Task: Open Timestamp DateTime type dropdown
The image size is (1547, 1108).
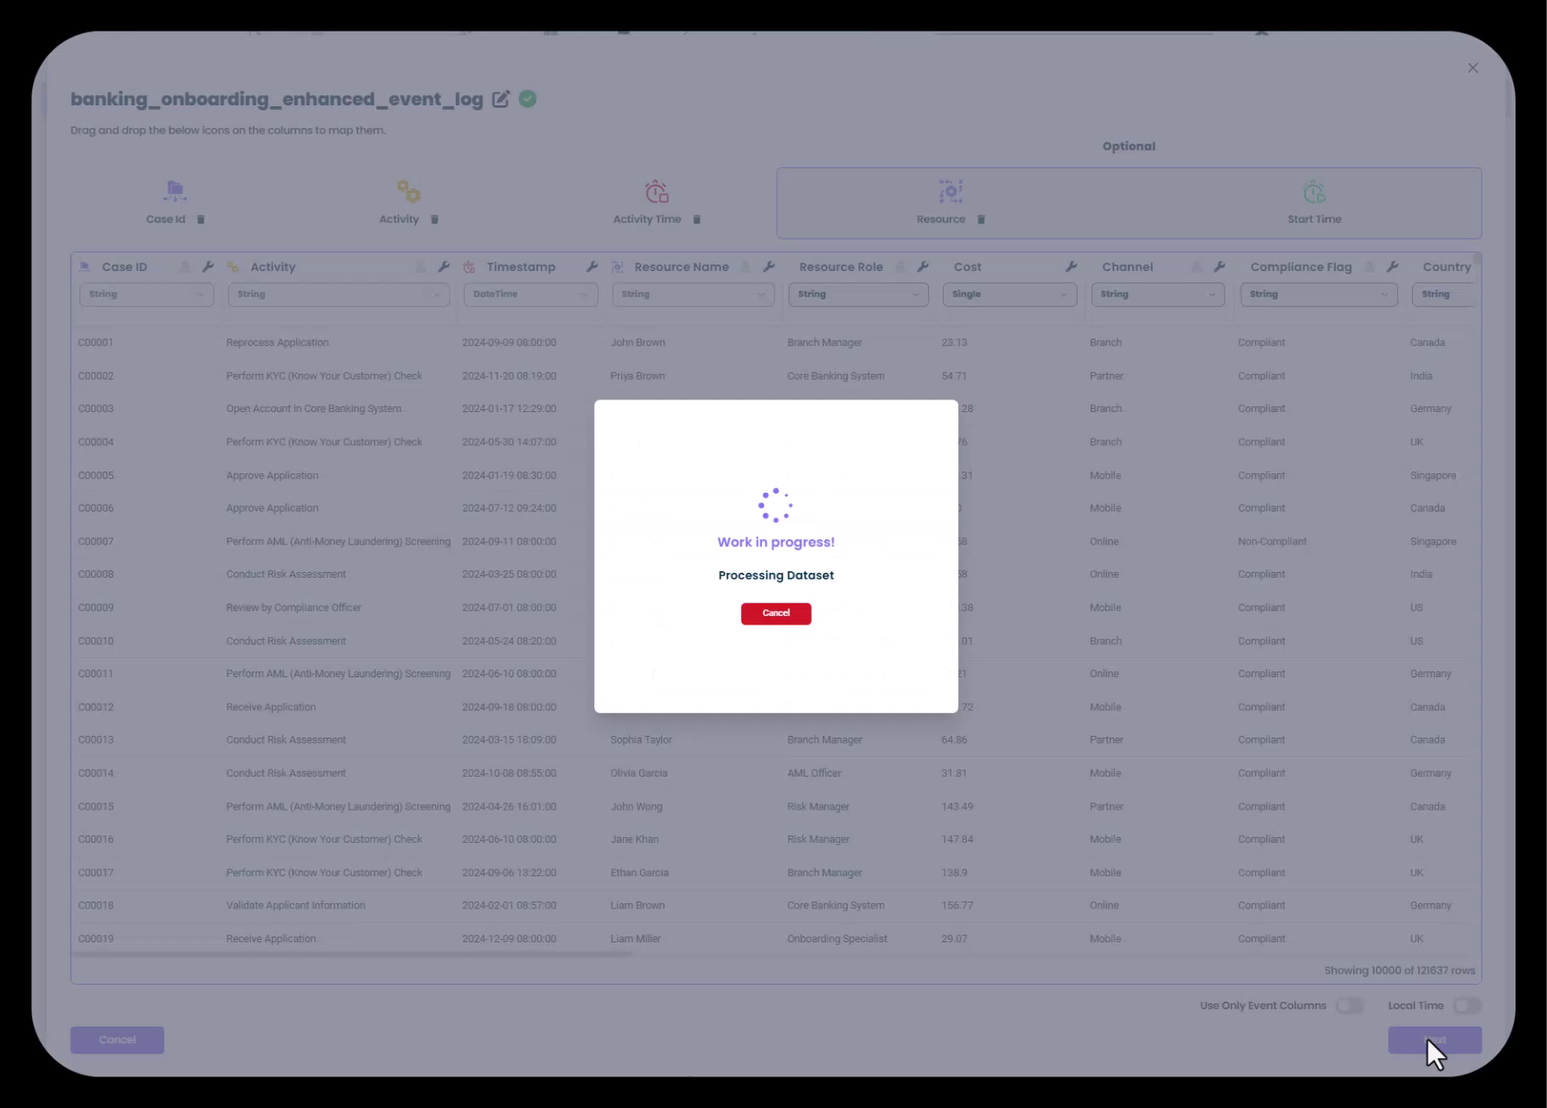Action: point(530,295)
